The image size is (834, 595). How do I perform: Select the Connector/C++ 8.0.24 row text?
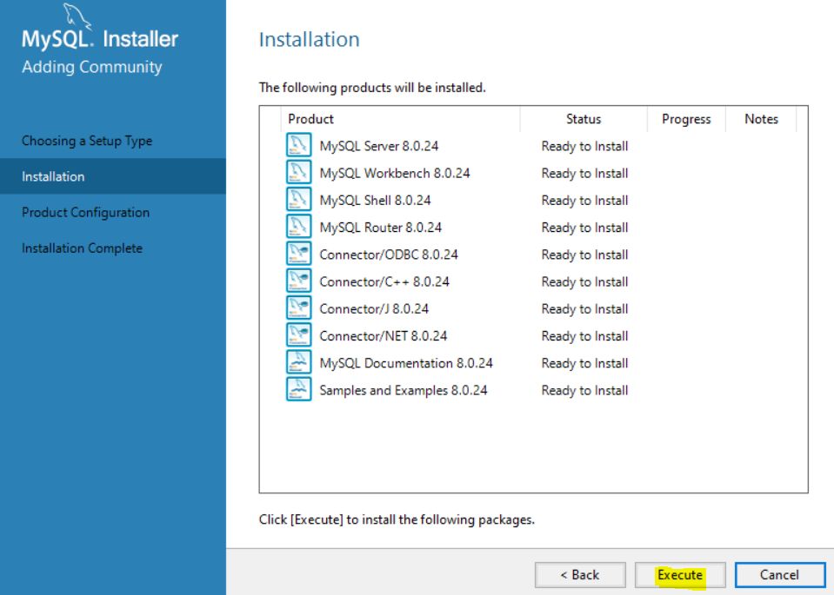(x=384, y=281)
